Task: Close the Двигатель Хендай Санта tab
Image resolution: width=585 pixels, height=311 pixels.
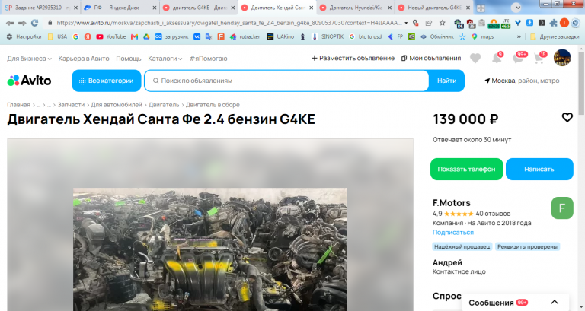Action: 311,8
